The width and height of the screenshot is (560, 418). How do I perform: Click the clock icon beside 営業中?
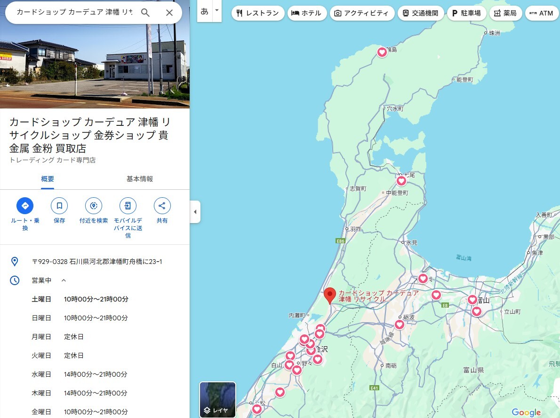[15, 280]
